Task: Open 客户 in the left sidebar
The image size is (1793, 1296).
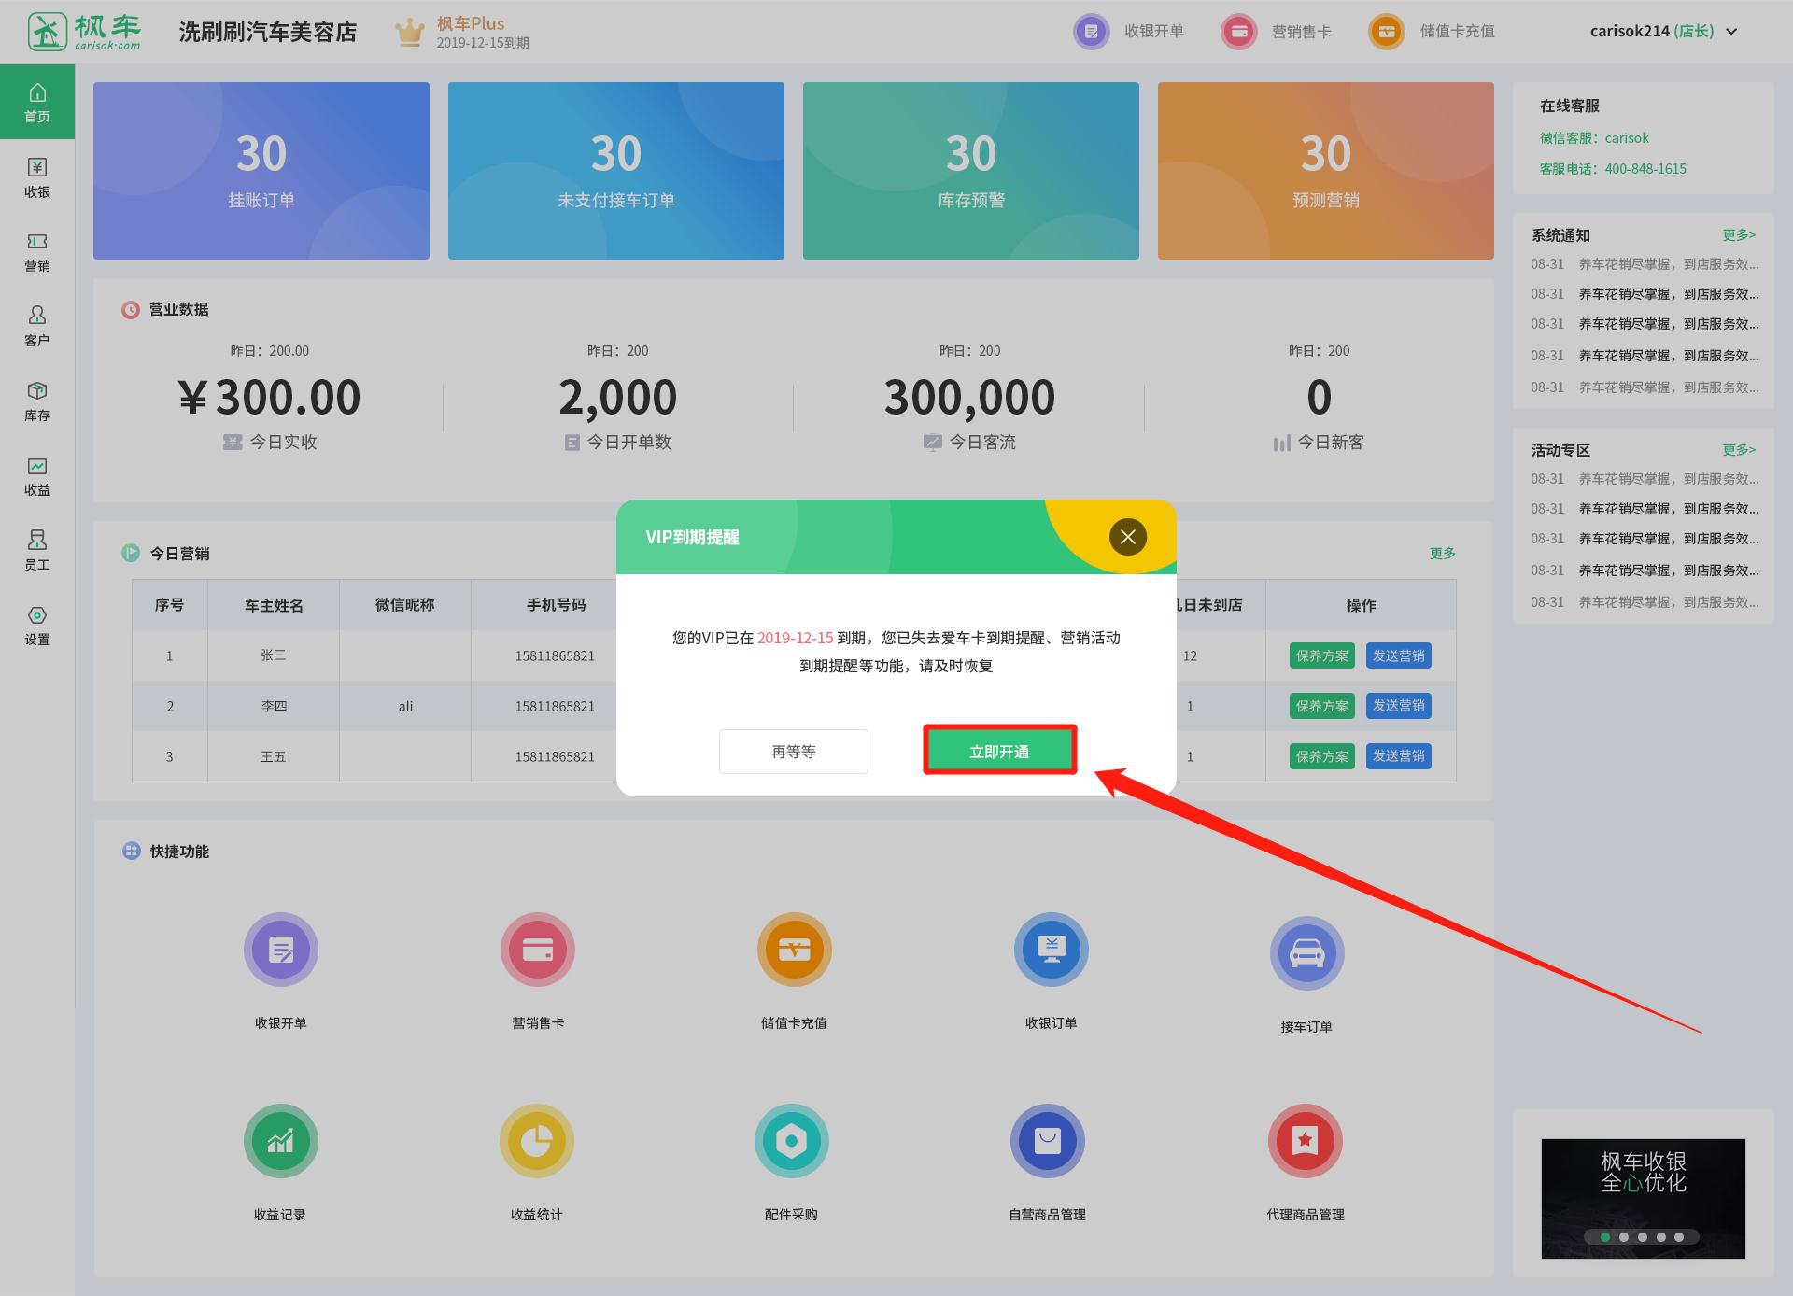Action: coord(37,327)
